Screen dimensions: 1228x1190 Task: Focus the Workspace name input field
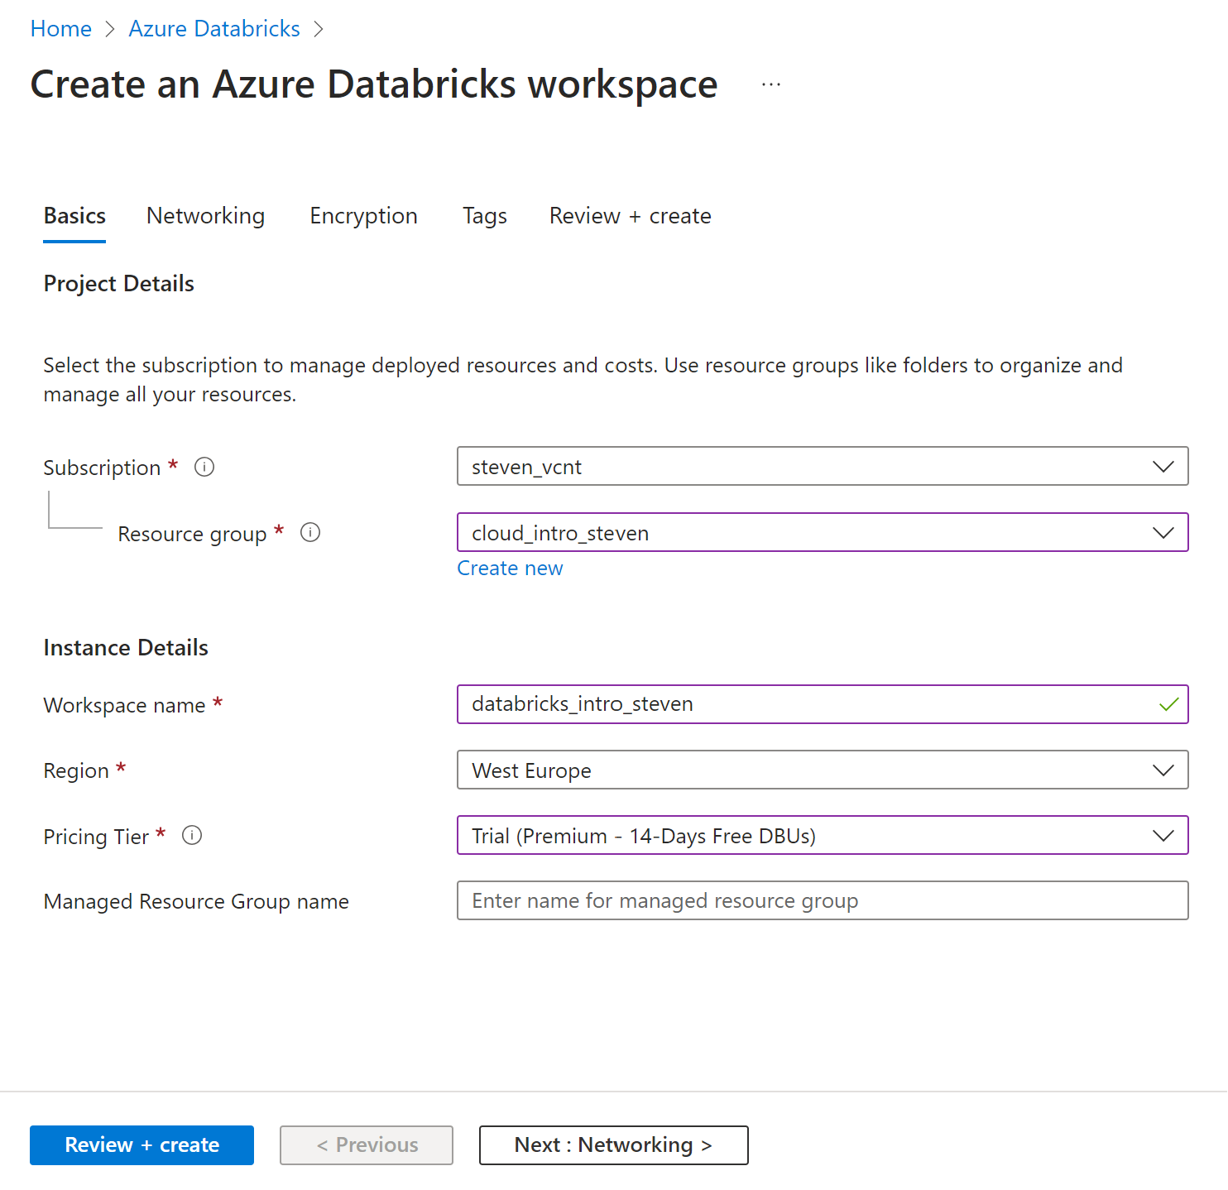[x=823, y=704]
